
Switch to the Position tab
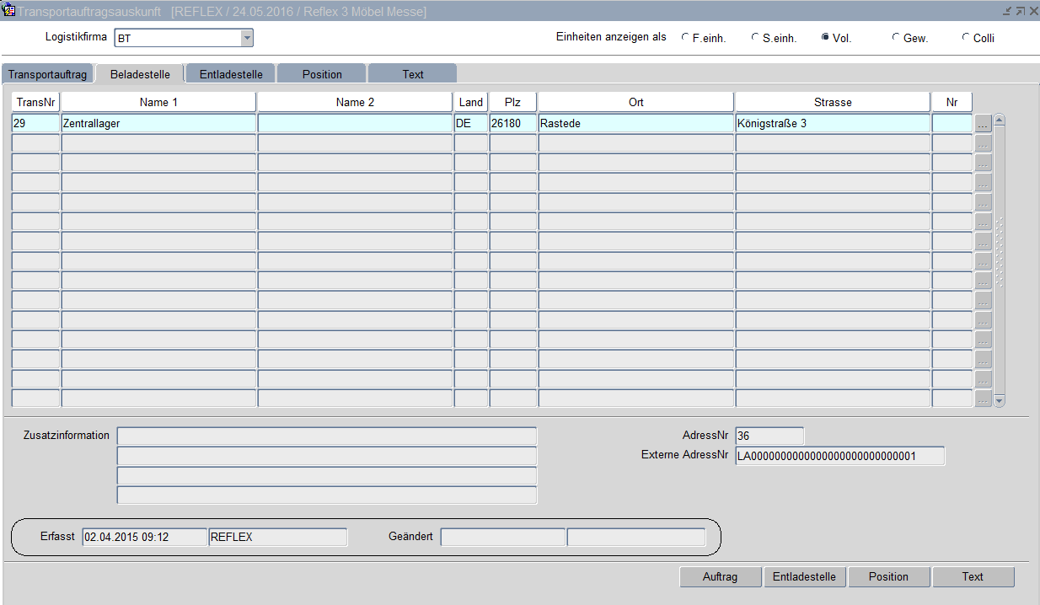[322, 74]
